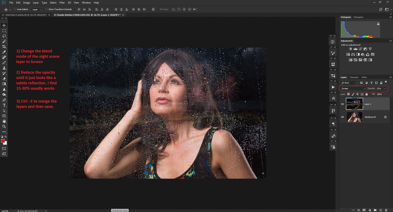Switch to the Navigator tab
Viewport: 393px width, 212px height.
(358, 17)
